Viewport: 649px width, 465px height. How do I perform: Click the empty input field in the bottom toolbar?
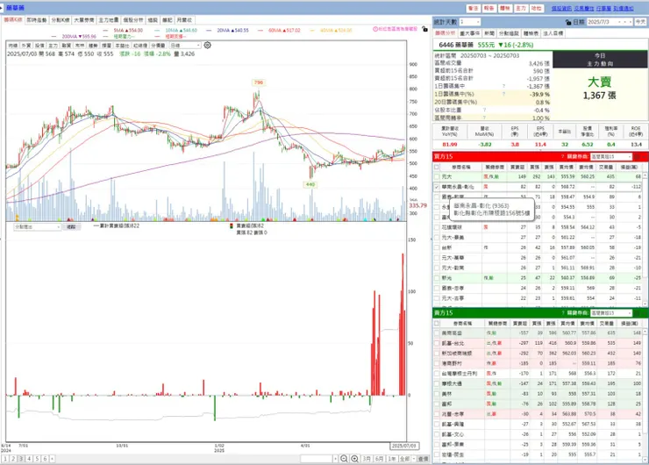[x=317, y=459]
